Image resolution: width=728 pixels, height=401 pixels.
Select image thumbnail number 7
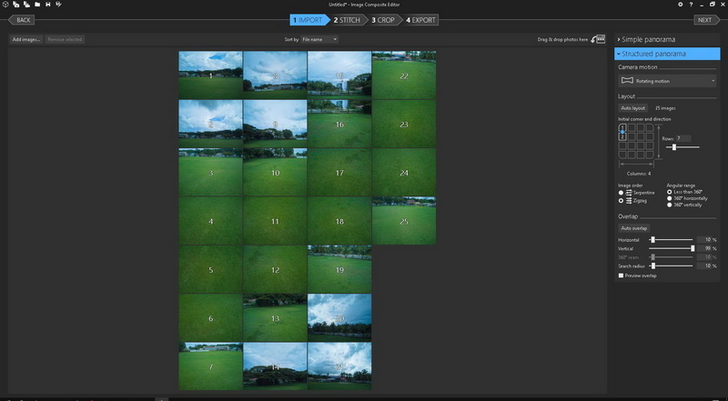(211, 366)
